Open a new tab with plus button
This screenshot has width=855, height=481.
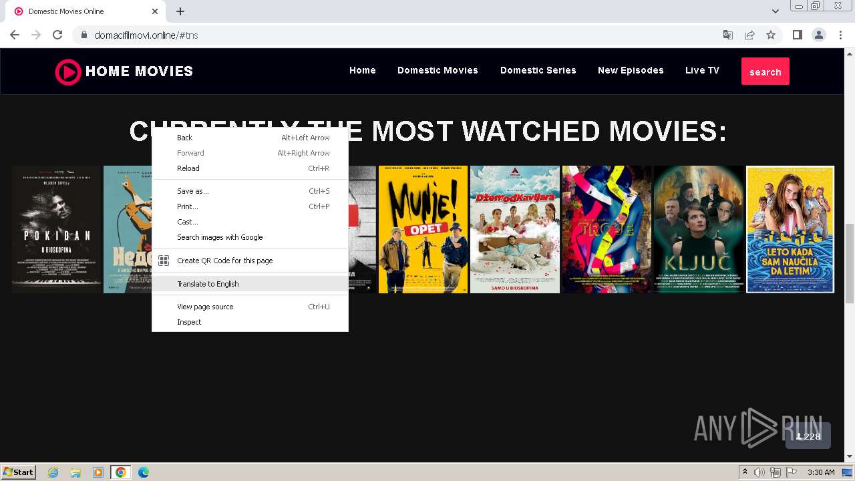pyautogui.click(x=180, y=11)
